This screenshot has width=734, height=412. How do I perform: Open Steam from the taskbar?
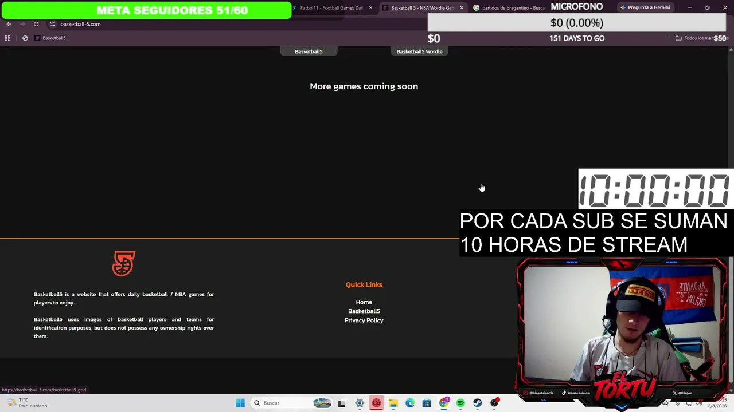point(477,403)
